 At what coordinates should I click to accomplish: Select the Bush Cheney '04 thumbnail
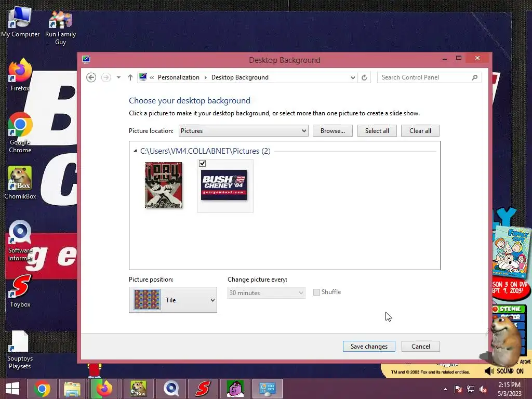pos(224,185)
